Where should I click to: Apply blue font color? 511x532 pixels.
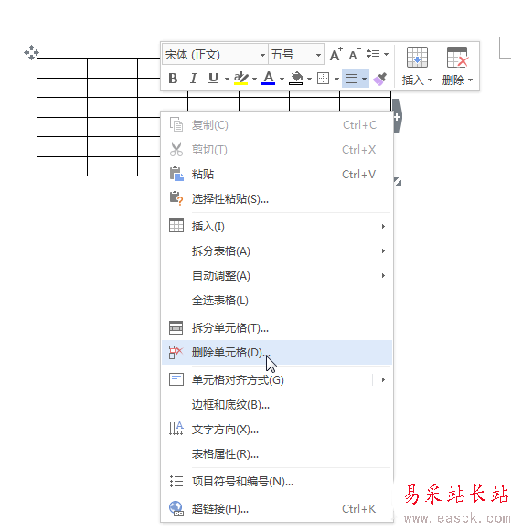[269, 79]
